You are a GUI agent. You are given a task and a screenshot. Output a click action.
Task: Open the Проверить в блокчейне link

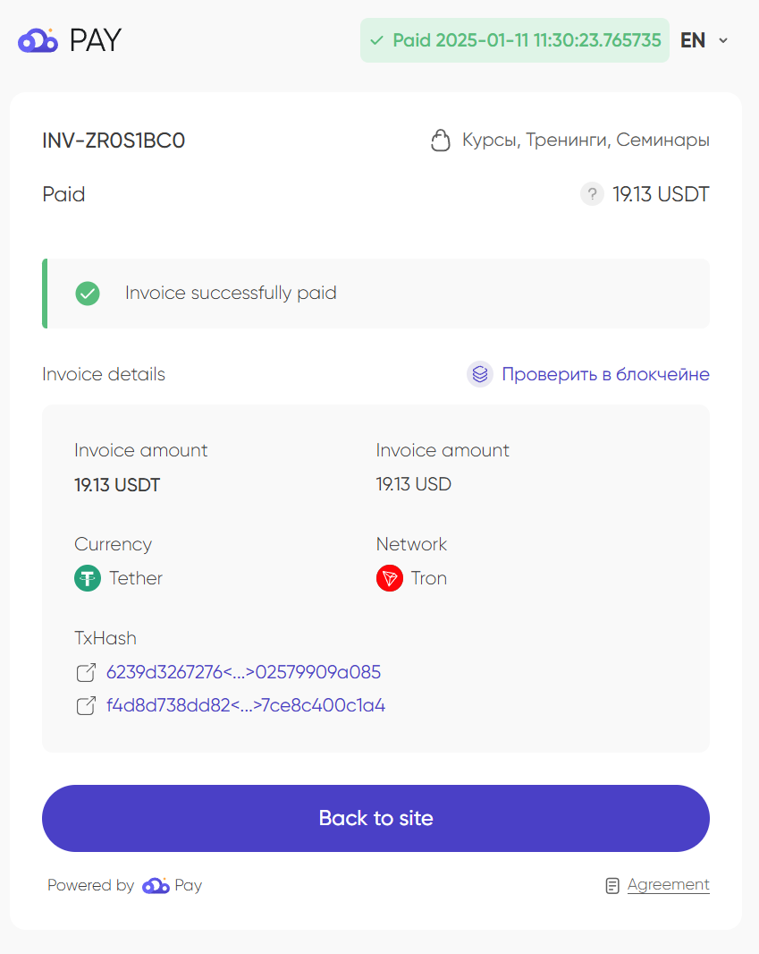(x=605, y=374)
